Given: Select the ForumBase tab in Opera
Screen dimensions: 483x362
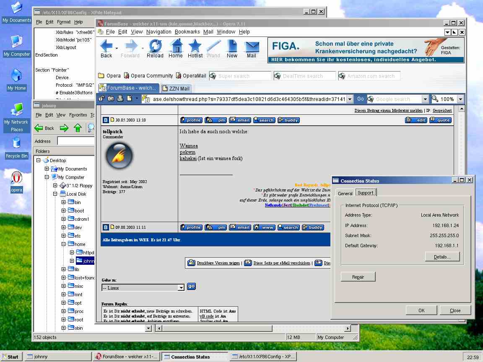Looking at the screenshot, I should 128,88.
